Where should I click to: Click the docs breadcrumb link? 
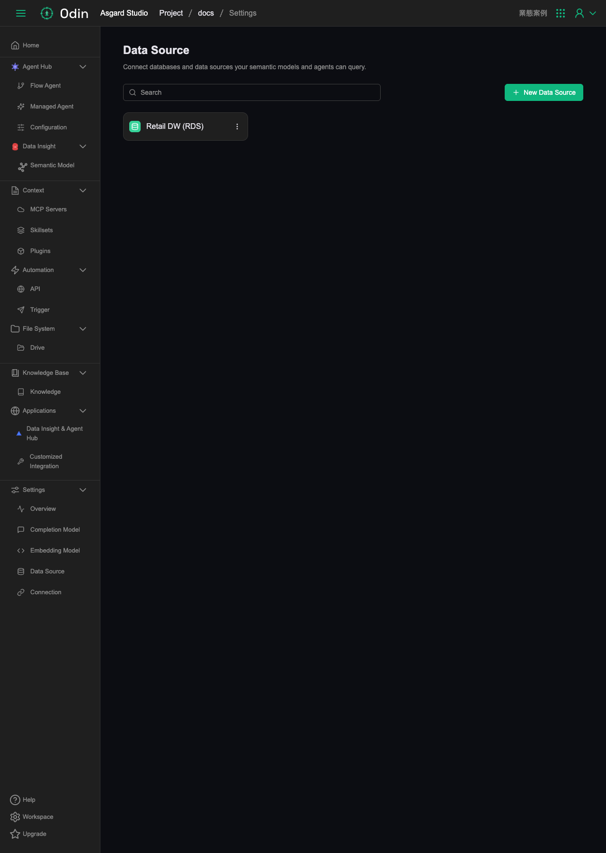coord(206,13)
